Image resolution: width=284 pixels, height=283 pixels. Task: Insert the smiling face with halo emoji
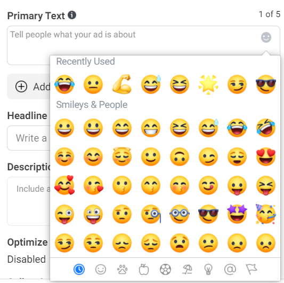click(122, 156)
